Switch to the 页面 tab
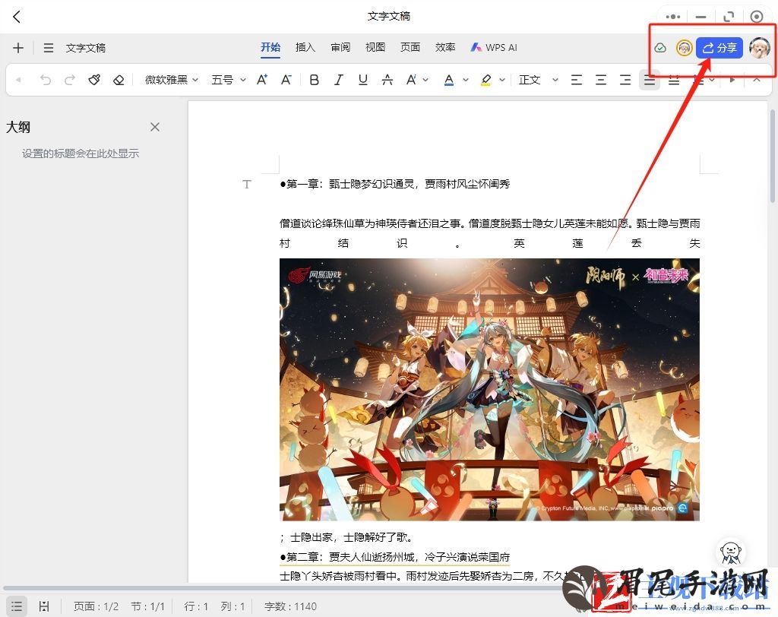This screenshot has width=778, height=617. (410, 48)
